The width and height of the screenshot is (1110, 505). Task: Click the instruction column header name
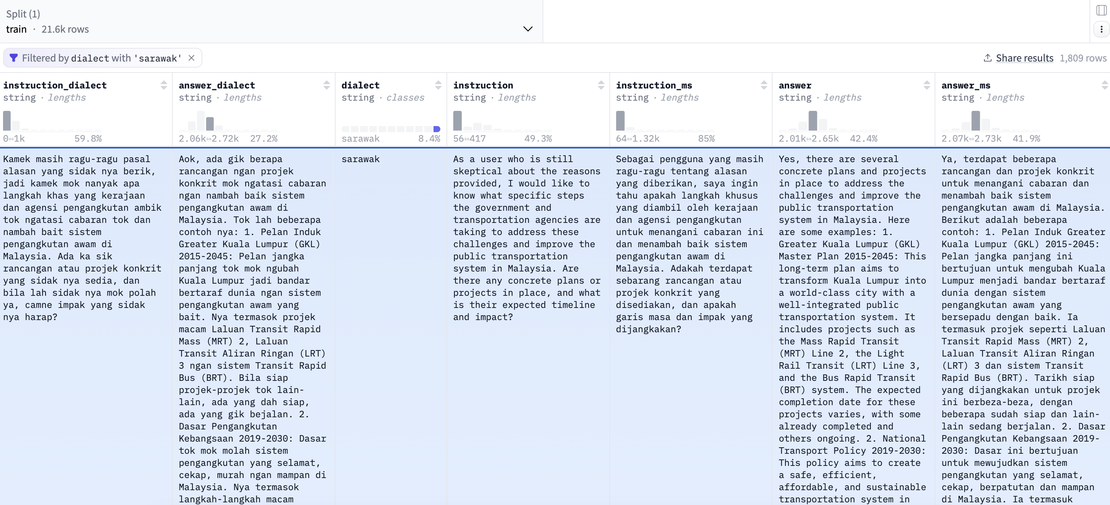483,85
